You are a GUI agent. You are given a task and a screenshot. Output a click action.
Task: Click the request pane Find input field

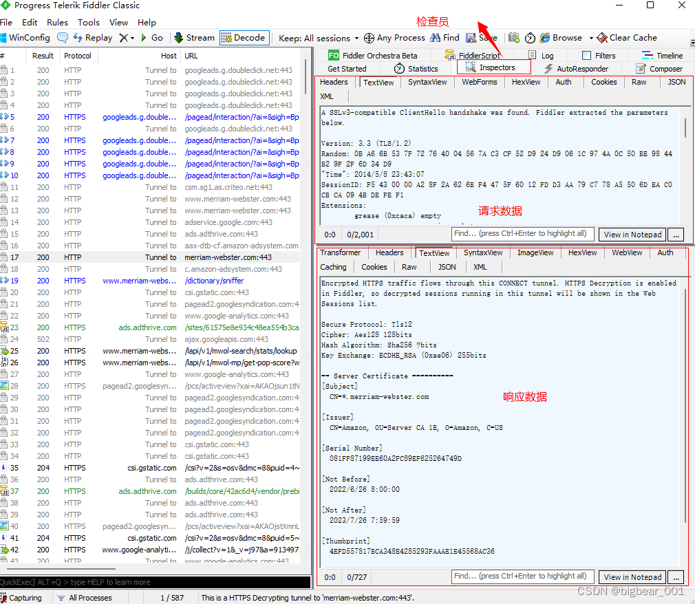tap(523, 233)
